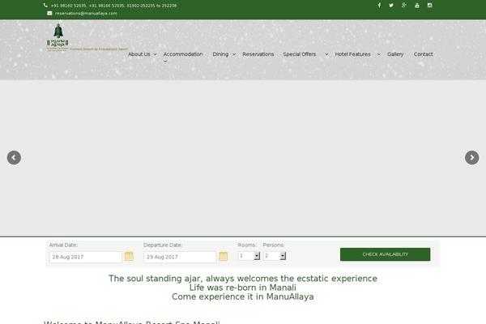The height and width of the screenshot is (324, 486).
Task: Click 'The soul standing ajar' tagline line
Action: 243,279
